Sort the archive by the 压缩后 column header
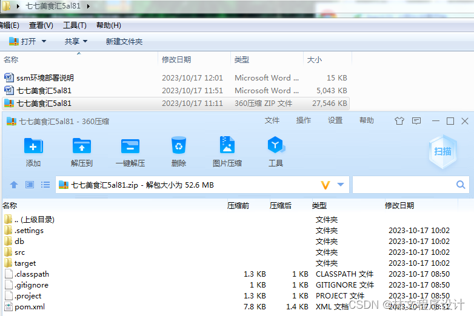The height and width of the screenshot is (316, 474). 281,206
